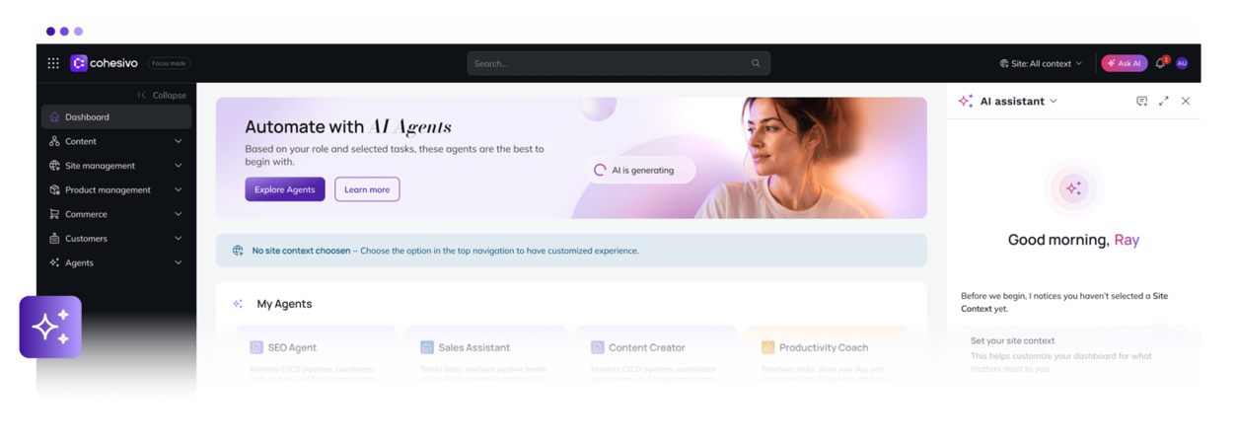Click the globe icon in site context notice
The image size is (1237, 444).
point(238,251)
